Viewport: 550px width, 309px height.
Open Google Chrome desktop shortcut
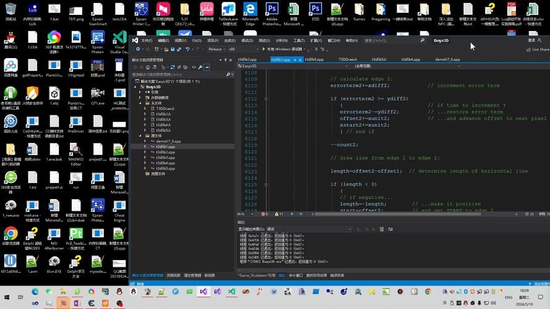pos(11,237)
